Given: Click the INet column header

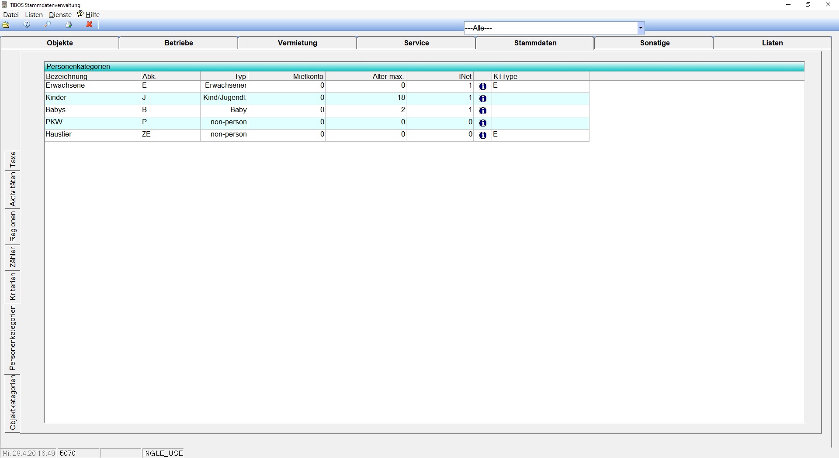Looking at the screenshot, I should pos(440,76).
